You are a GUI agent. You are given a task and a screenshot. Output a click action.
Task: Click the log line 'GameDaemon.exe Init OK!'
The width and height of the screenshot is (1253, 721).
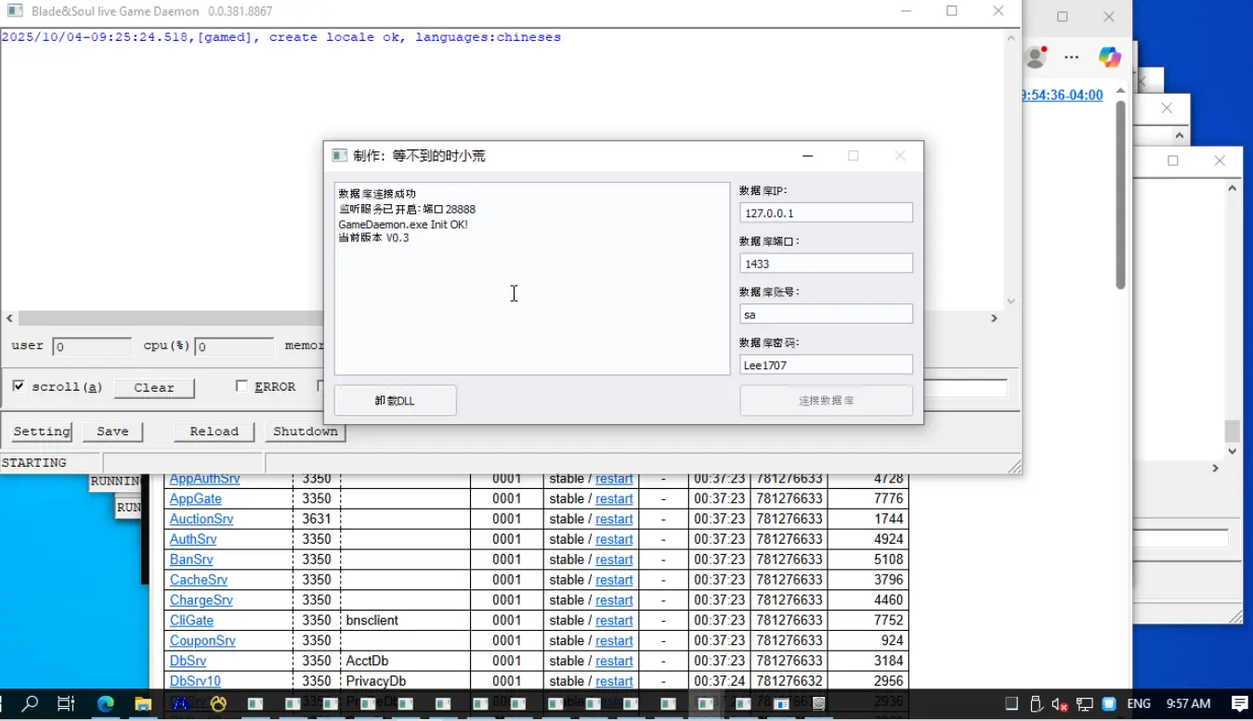point(403,225)
